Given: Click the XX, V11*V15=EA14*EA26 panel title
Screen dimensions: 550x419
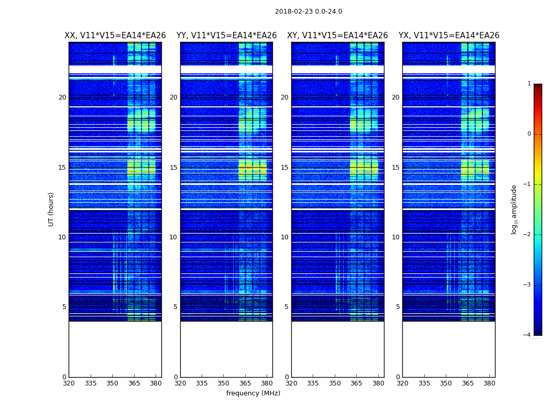Looking at the screenshot, I should (x=115, y=36).
